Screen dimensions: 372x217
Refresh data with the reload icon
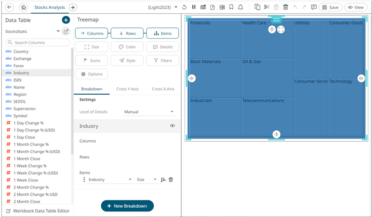point(184,7)
